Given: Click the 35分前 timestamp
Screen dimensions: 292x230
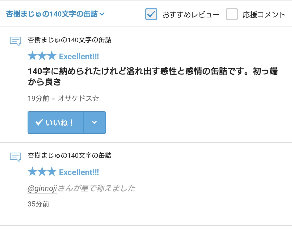Looking at the screenshot, I should click(x=38, y=204).
